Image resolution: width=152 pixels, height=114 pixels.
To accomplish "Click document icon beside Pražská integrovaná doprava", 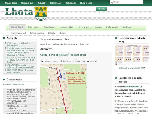I will 6,48.
